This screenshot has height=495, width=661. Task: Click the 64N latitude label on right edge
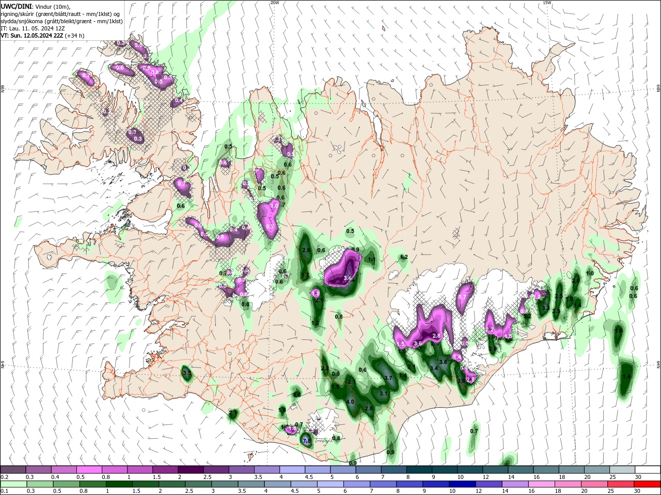coord(658,365)
